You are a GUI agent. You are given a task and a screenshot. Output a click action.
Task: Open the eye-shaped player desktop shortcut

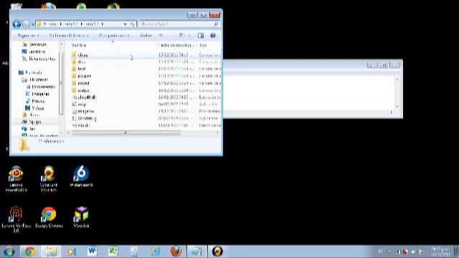click(16, 178)
